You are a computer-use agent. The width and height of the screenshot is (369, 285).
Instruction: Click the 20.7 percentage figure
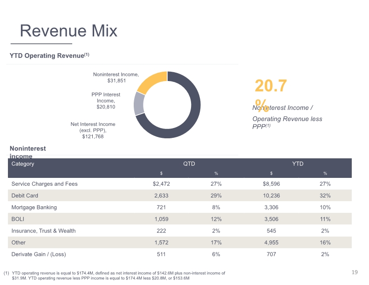pos(271,86)
